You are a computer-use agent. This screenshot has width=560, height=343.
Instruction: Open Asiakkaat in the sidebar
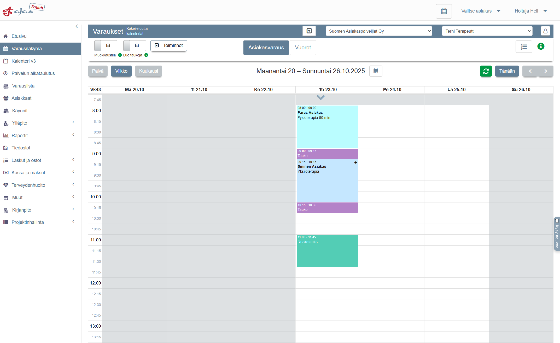tap(21, 98)
